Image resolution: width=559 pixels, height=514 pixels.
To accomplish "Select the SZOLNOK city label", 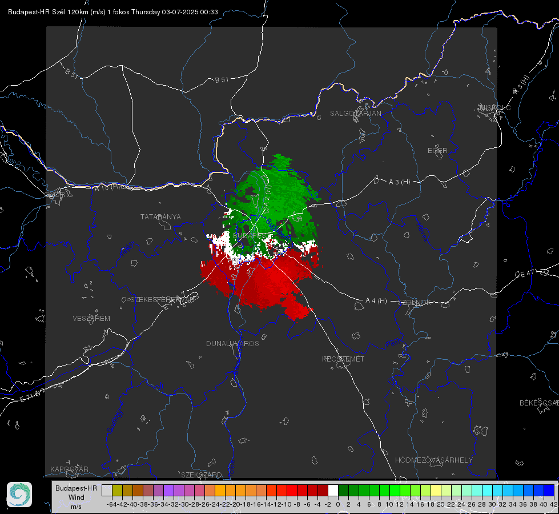I will point(416,303).
